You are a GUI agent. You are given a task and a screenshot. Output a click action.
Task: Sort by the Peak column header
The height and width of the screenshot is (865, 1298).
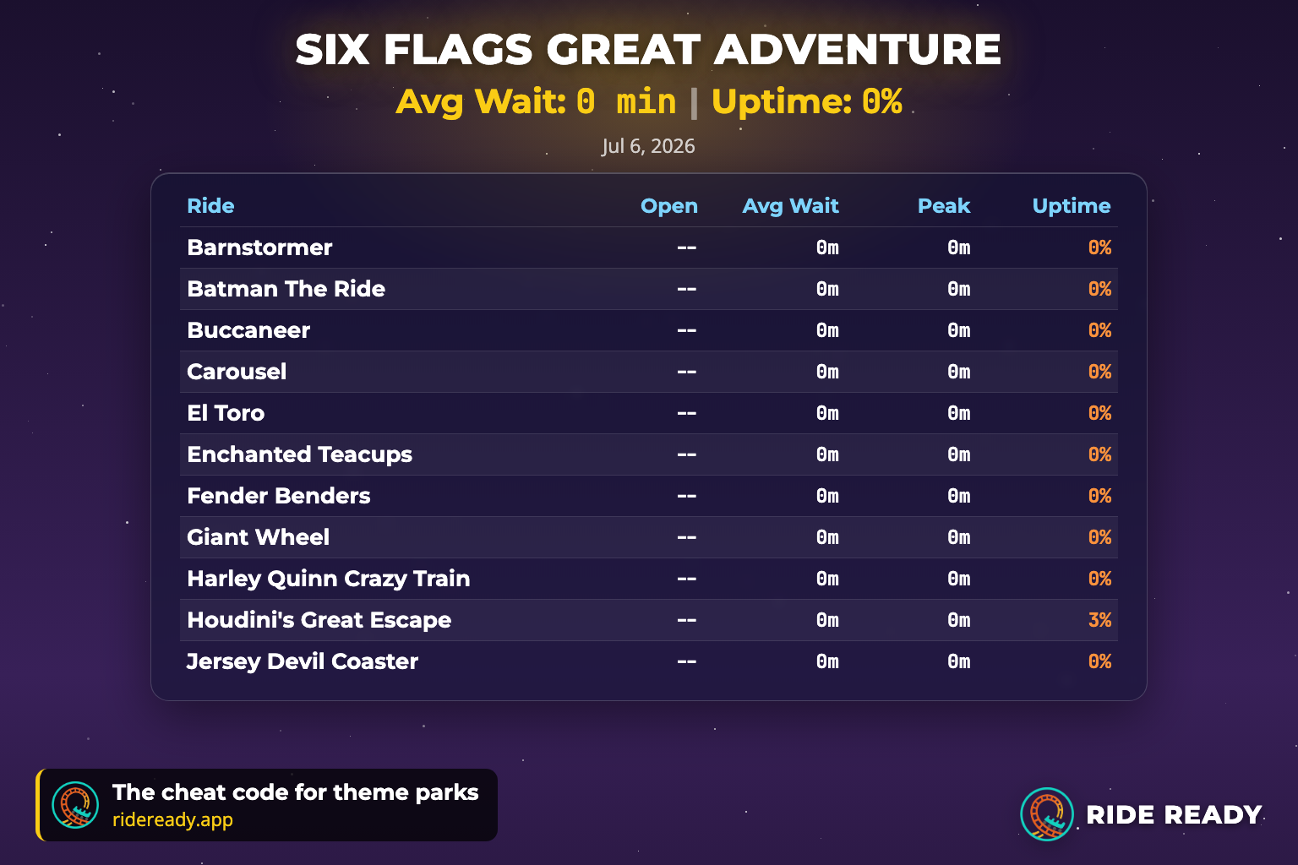(x=944, y=206)
